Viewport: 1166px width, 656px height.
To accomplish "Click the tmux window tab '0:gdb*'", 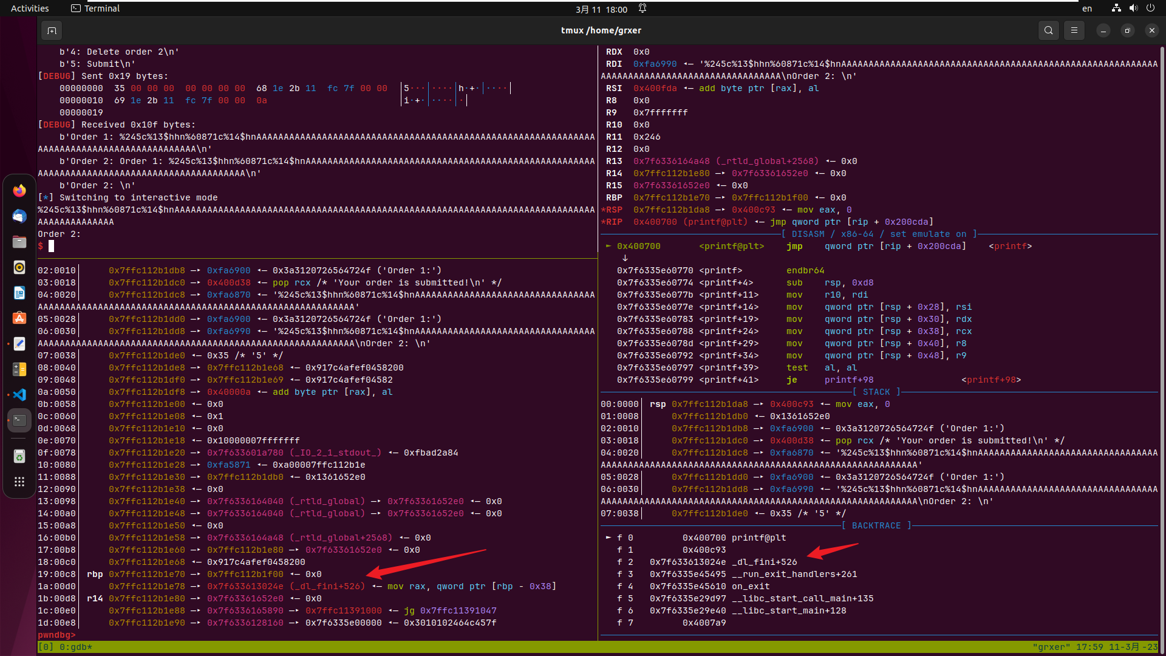I will click(x=76, y=647).
